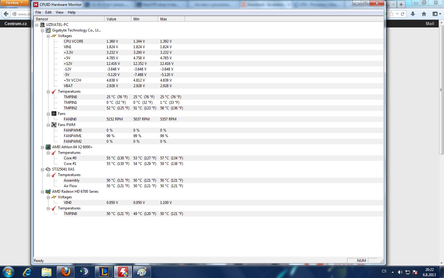Reload the Firefox page
Screen dimensions: 444x278
tap(402, 14)
